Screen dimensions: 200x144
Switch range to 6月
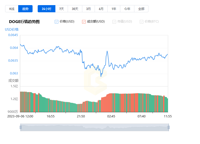click(x=101, y=9)
